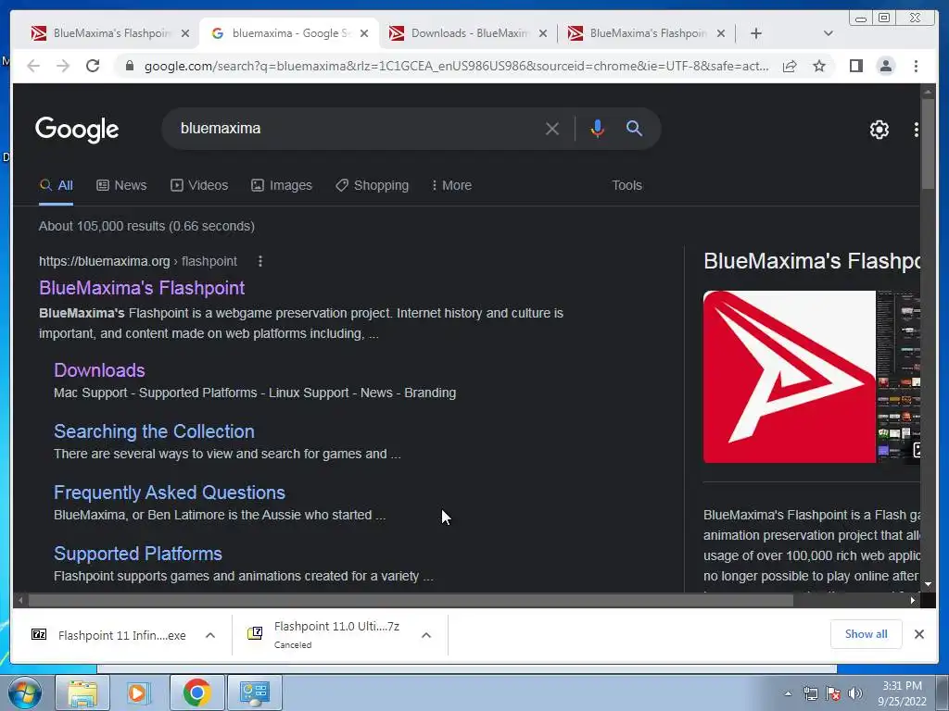Expand options for Flashpoint 11.0 Ulti....7z download
Screen dimensions: 949x711
(x=426, y=635)
